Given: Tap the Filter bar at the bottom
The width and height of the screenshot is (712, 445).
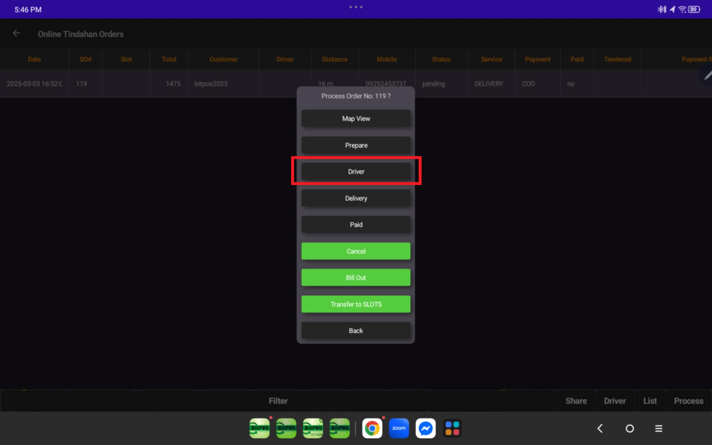Looking at the screenshot, I should pyautogui.click(x=278, y=401).
